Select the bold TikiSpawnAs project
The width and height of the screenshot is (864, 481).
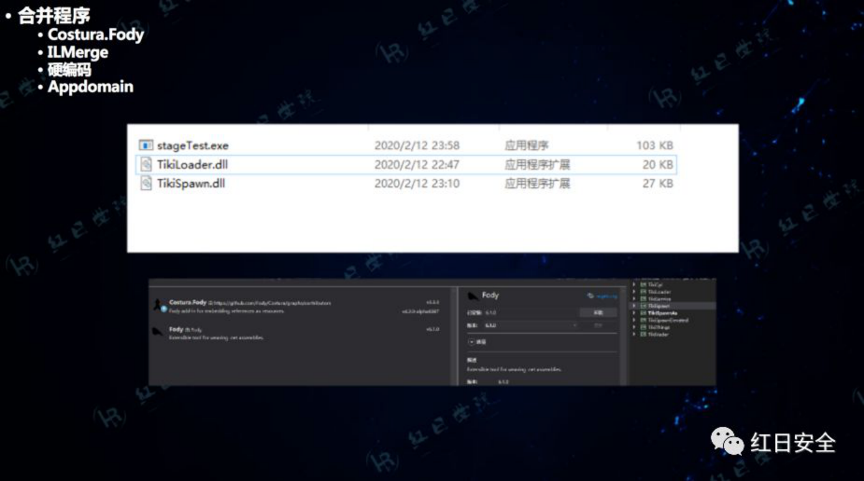click(x=662, y=313)
